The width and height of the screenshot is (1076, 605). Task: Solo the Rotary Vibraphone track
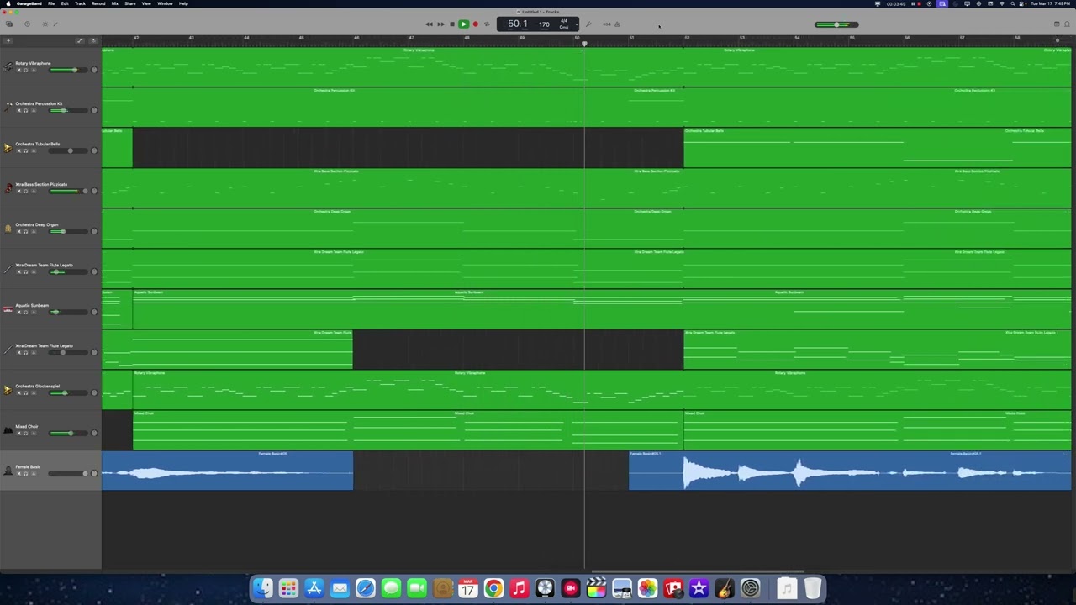coord(25,71)
